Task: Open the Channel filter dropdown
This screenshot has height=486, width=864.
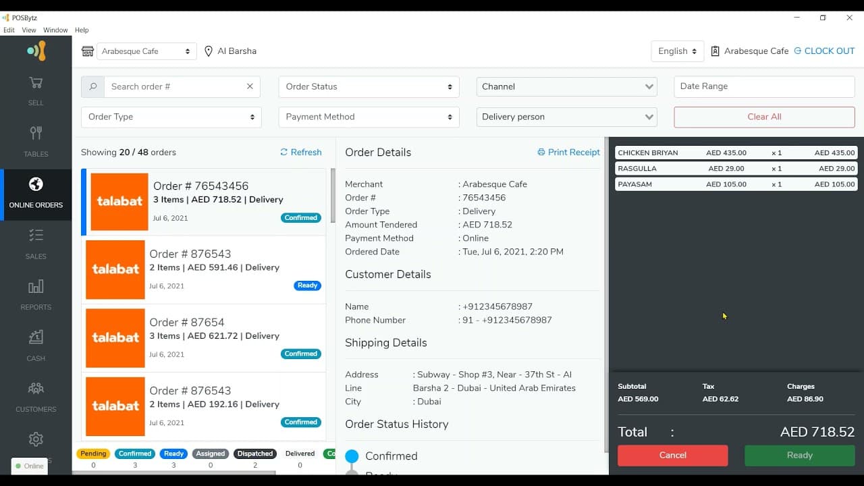Action: pyautogui.click(x=567, y=86)
